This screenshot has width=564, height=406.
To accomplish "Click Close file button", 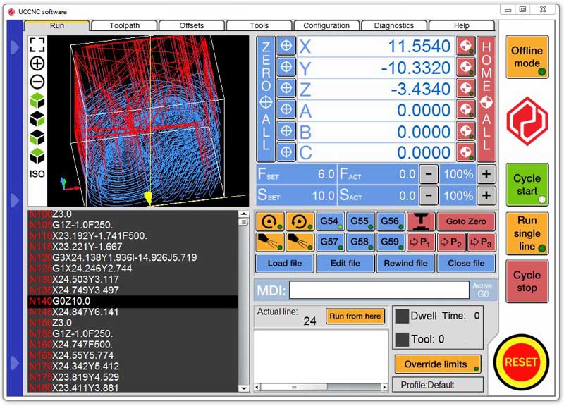I will coord(466,263).
